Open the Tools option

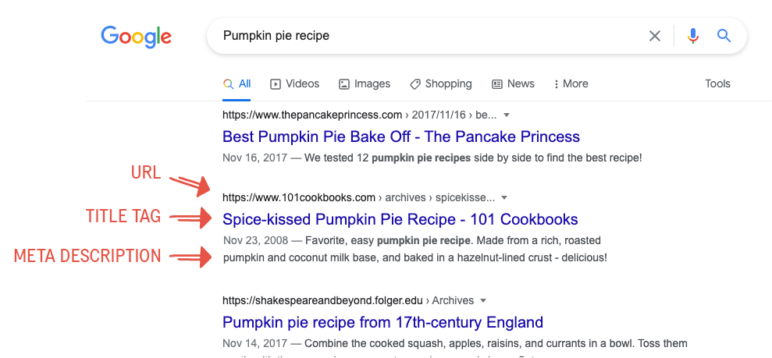tap(717, 83)
